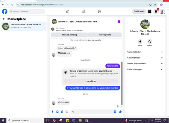The width and height of the screenshot is (169, 123).
Task: Click the $900 listing title in header
Action: click(x=70, y=30)
